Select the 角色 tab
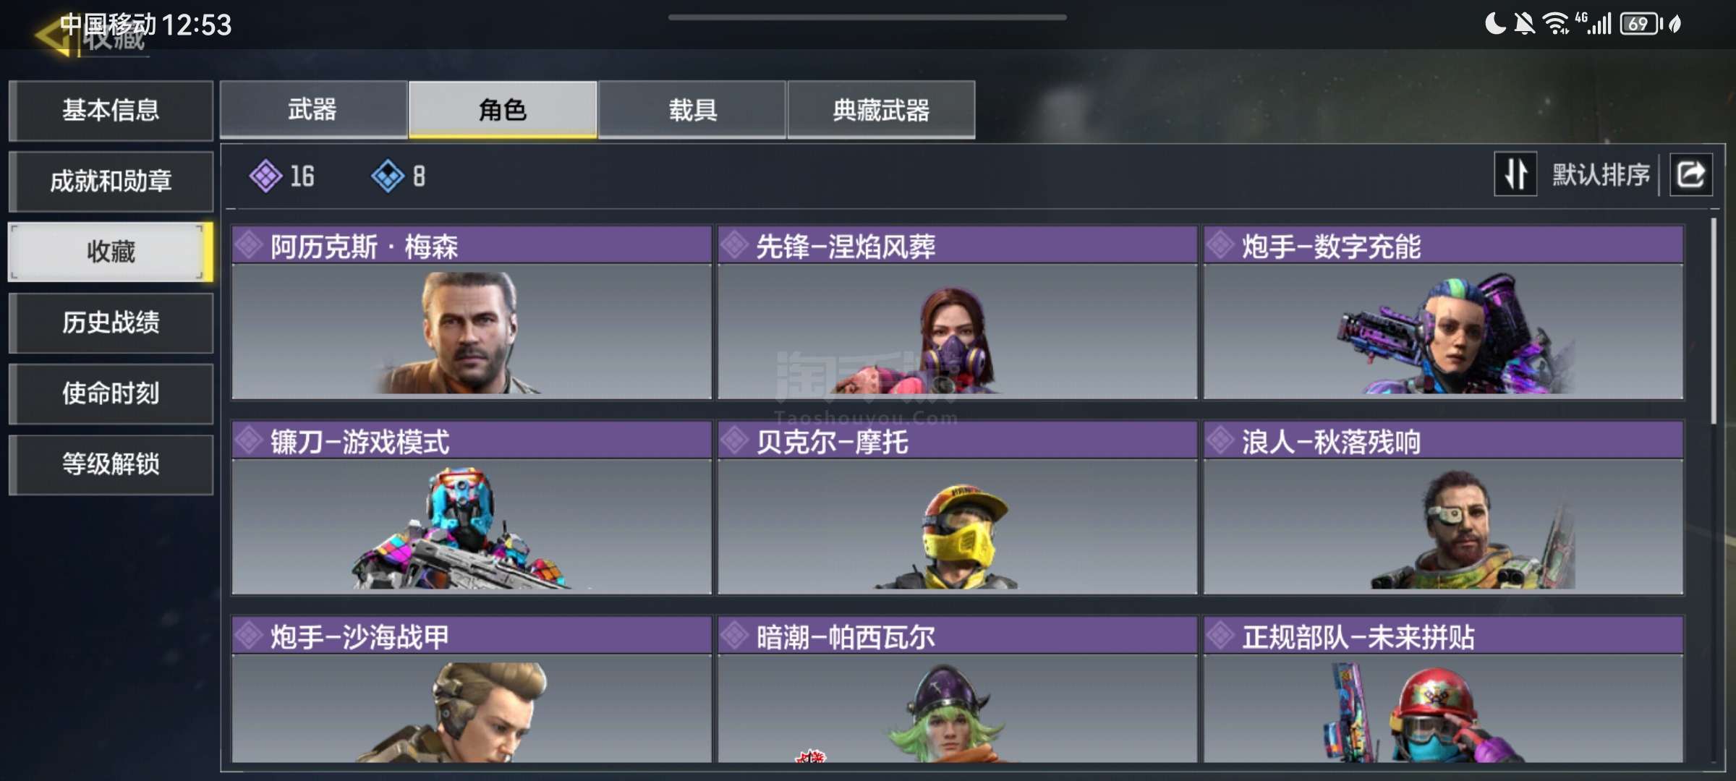Image resolution: width=1736 pixels, height=781 pixels. click(x=503, y=109)
